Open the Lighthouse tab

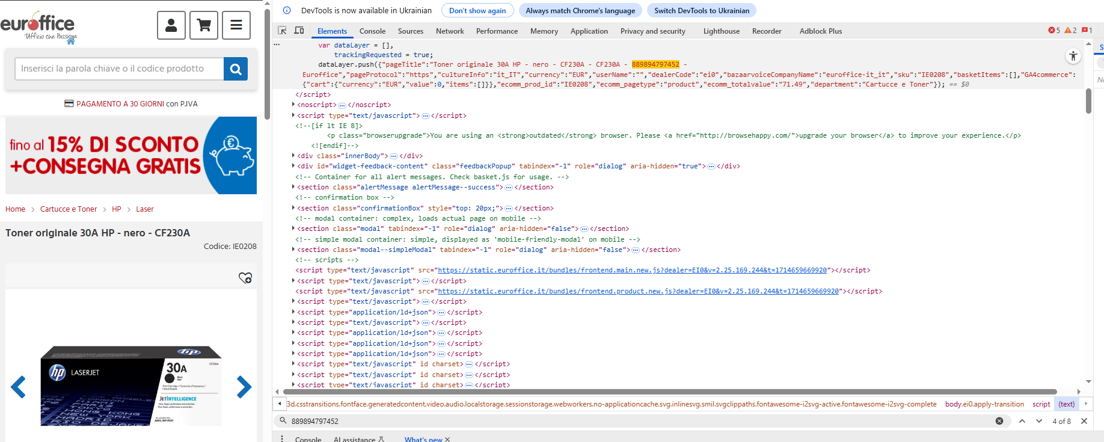tap(722, 31)
